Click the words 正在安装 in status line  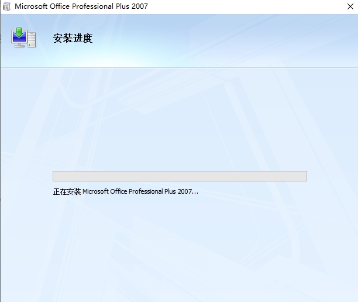67,191
